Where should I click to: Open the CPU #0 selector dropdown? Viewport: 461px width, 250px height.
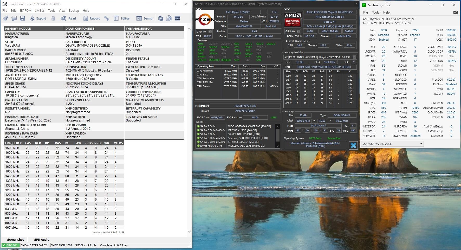pos(210,32)
